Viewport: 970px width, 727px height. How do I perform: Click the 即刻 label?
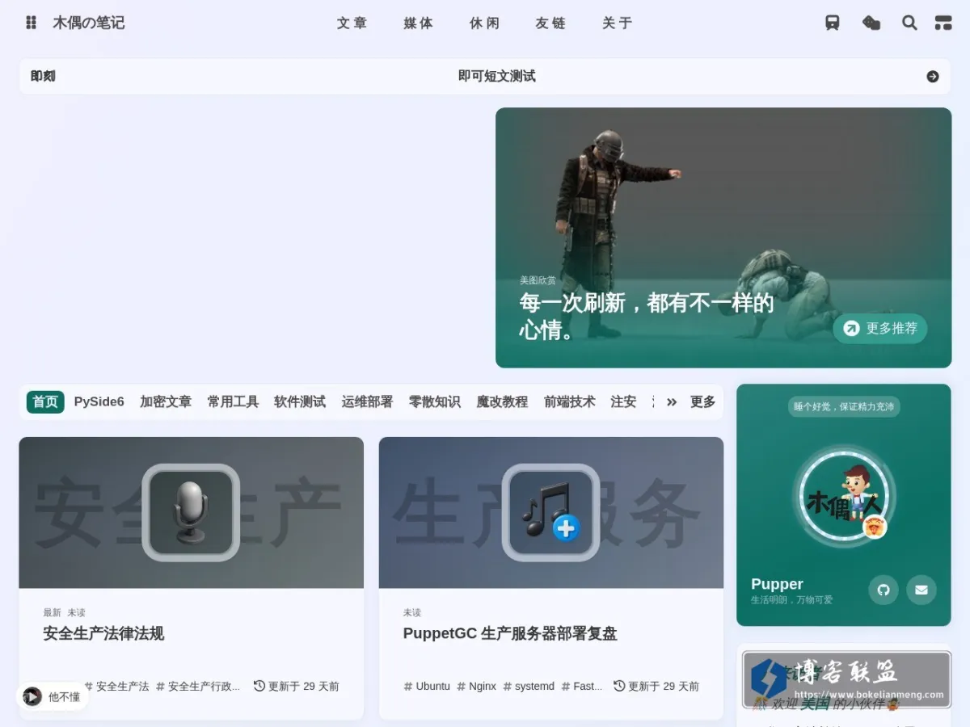(43, 77)
